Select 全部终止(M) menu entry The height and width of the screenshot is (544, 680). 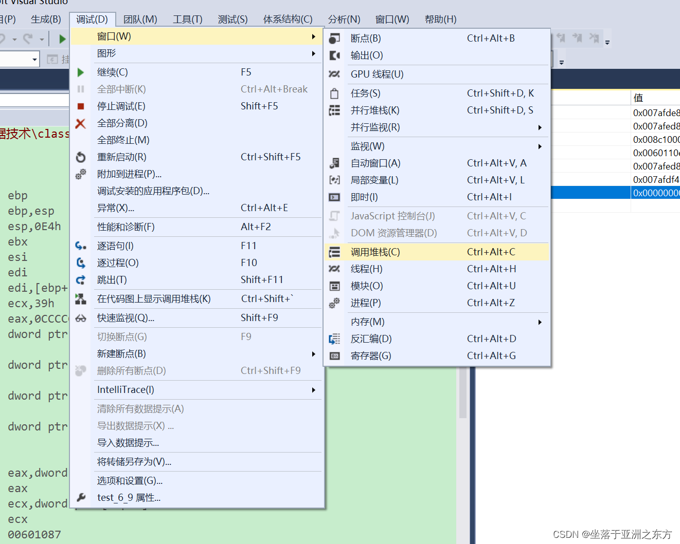coord(197,140)
